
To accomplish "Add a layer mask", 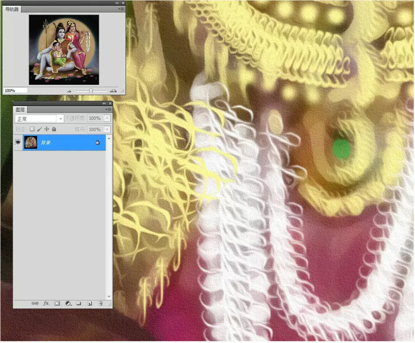I will pos(57,303).
